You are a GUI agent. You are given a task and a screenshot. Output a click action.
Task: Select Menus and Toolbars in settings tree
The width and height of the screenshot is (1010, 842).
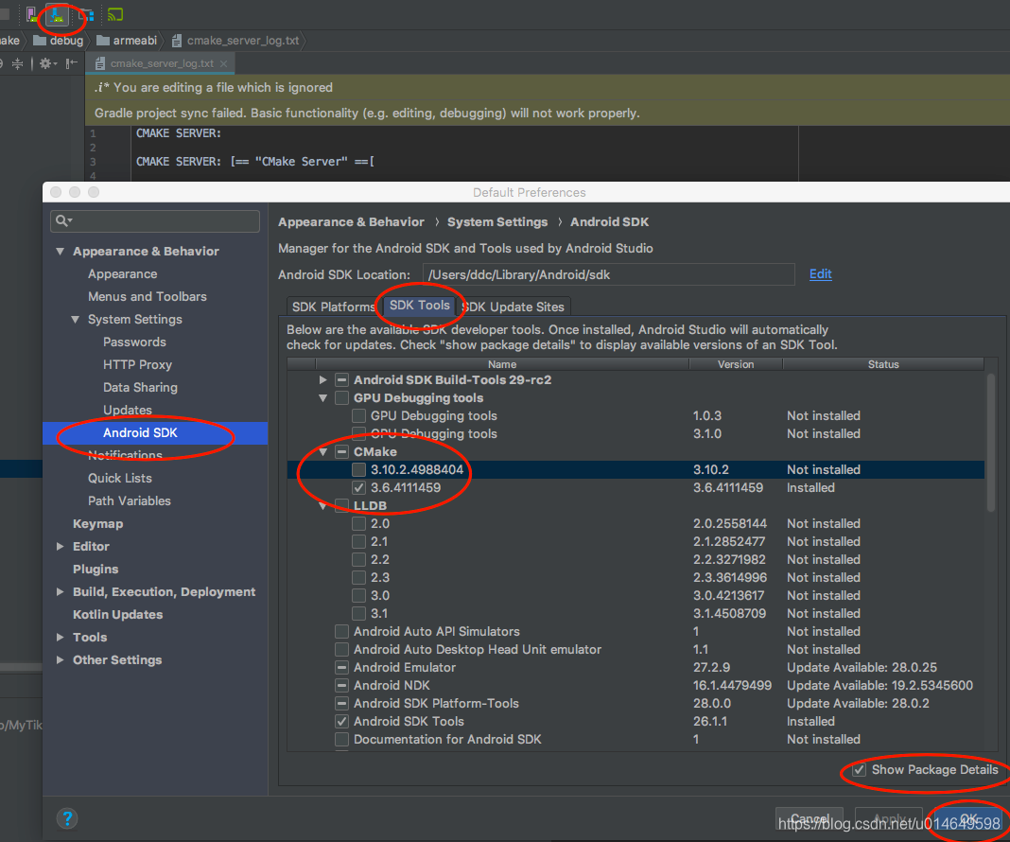148,296
